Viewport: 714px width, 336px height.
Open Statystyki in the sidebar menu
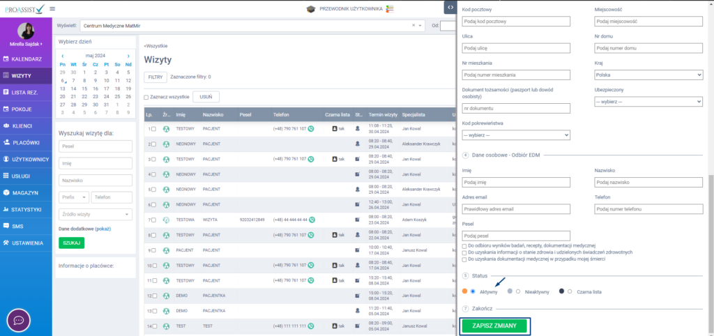(x=26, y=209)
